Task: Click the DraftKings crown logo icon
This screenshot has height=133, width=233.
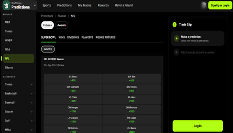Action: point(6,5)
